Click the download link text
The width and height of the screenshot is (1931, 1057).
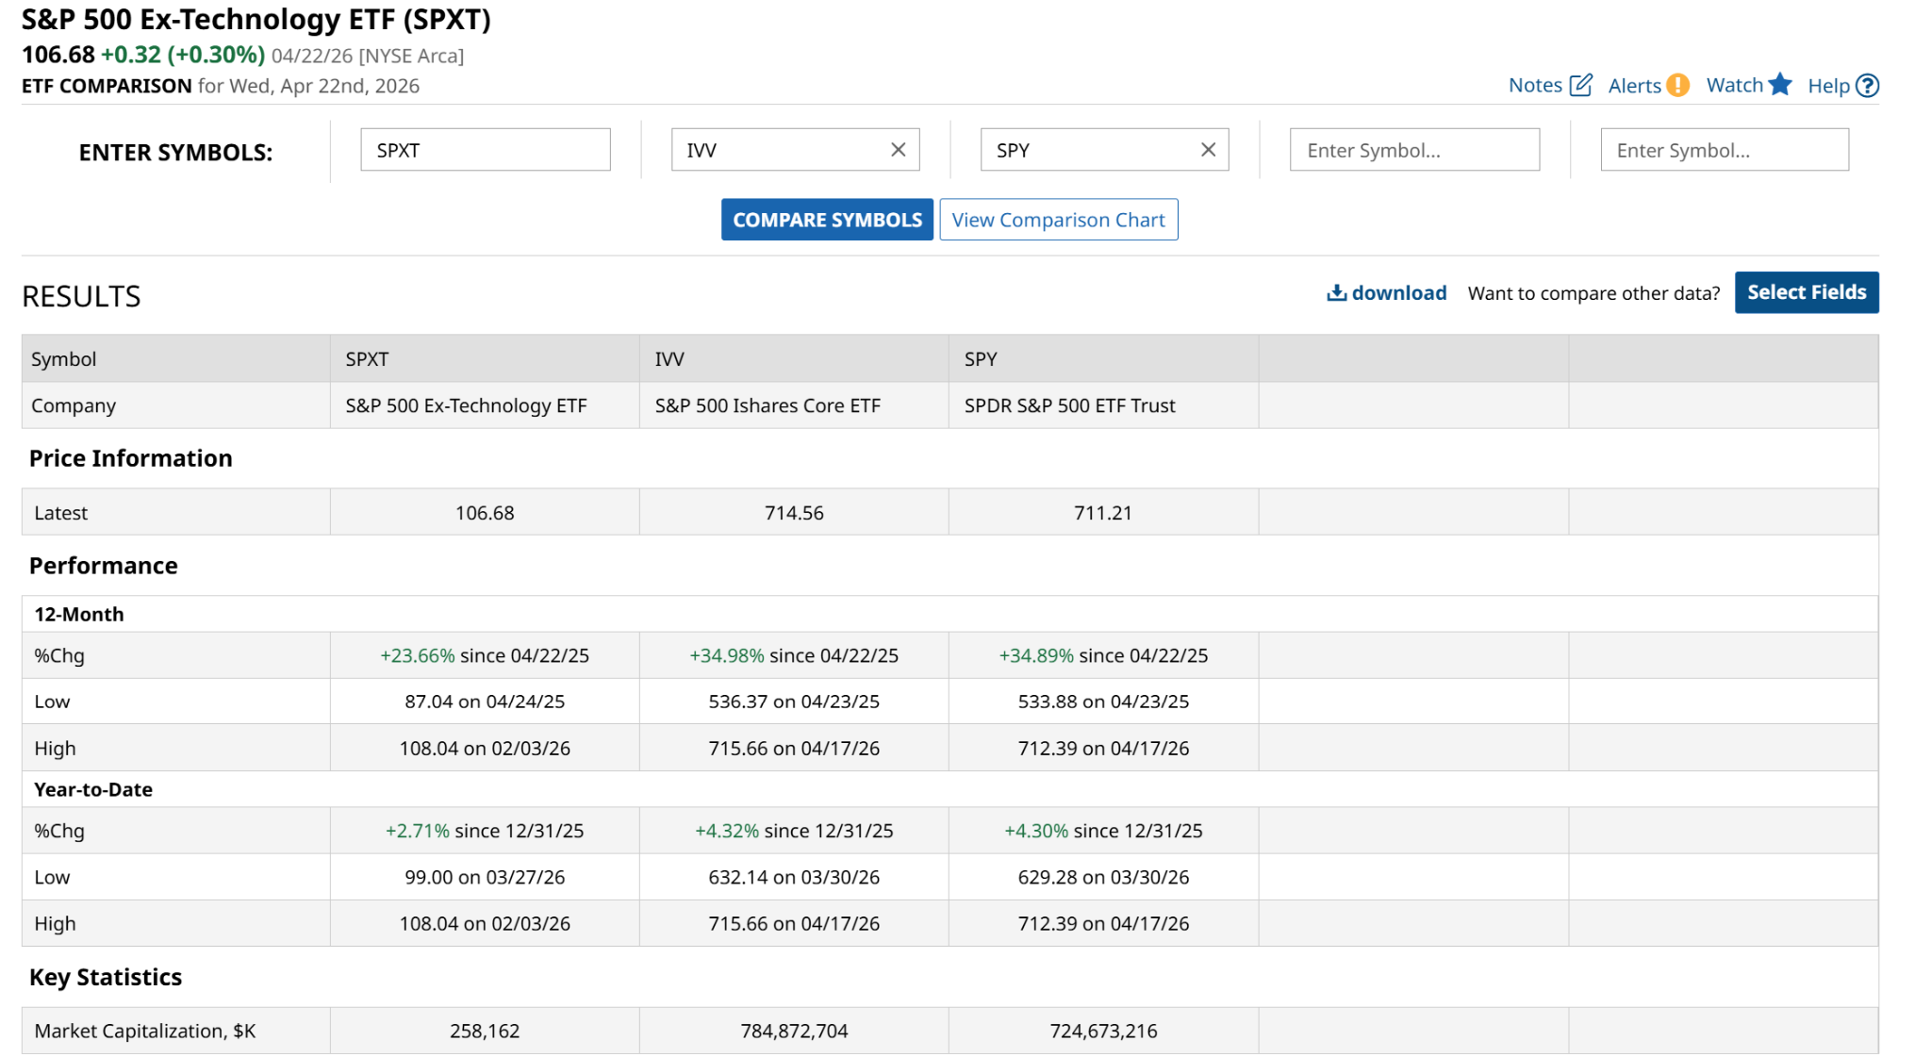click(x=1398, y=293)
